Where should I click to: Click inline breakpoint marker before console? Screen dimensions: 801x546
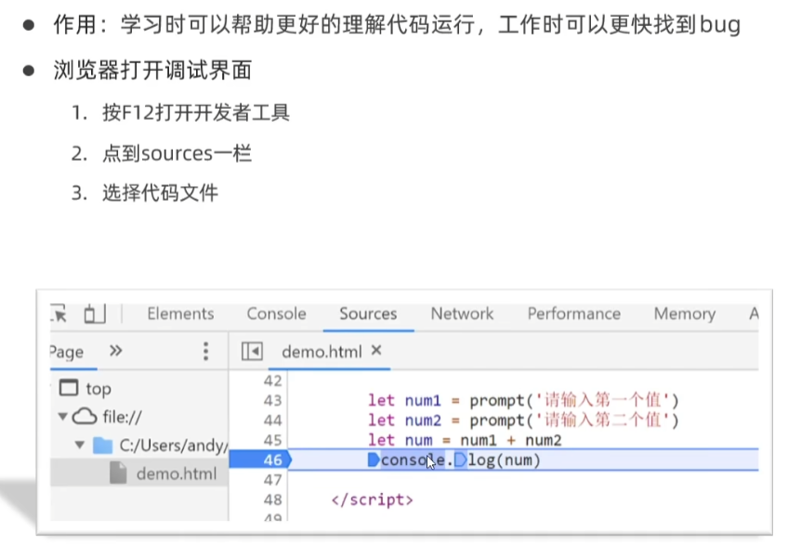(x=374, y=459)
